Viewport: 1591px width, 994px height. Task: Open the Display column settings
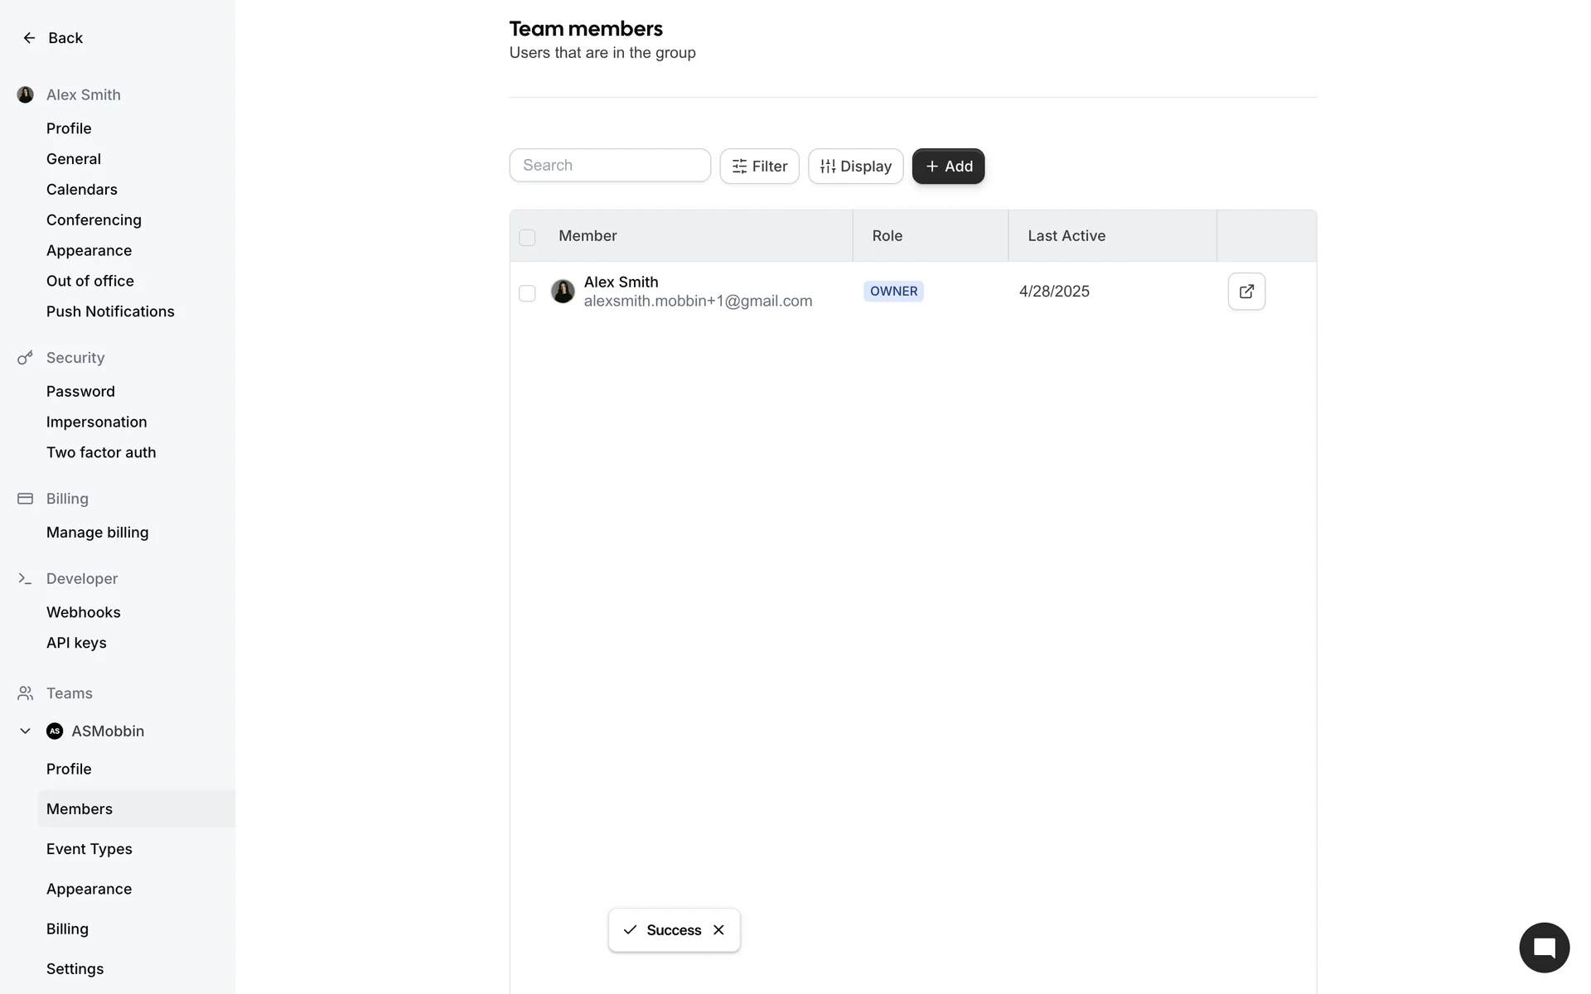855,166
